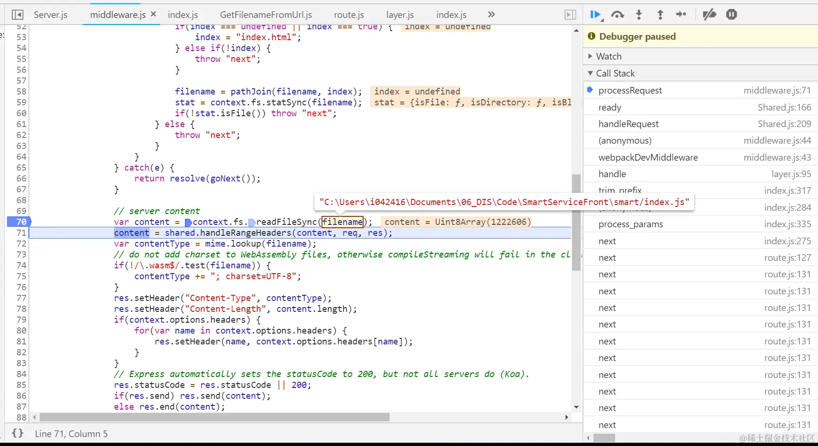The height and width of the screenshot is (446, 818).
Task: Click the call stack horizontal scrollbar thumb
Action: [604, 438]
